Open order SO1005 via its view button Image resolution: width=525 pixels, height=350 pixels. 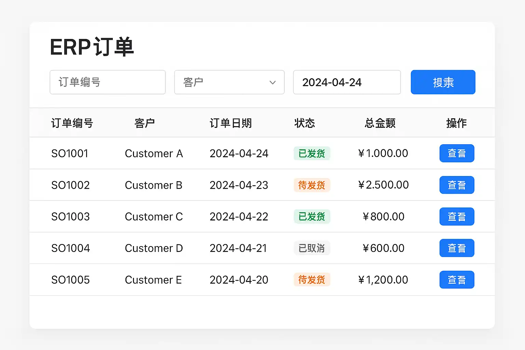point(457,280)
